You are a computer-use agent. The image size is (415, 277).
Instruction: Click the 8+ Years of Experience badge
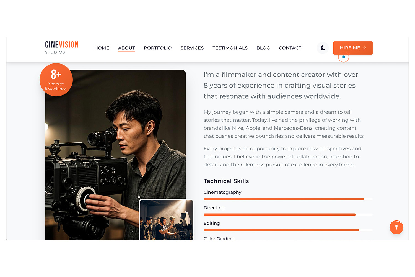[56, 80]
